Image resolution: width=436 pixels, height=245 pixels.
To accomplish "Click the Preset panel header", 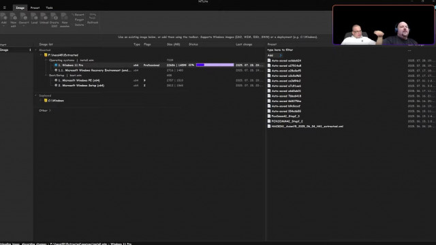I will pyautogui.click(x=272, y=44).
